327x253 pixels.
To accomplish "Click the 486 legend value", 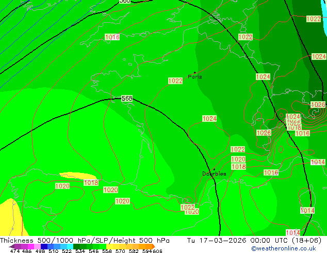I will [27, 251].
